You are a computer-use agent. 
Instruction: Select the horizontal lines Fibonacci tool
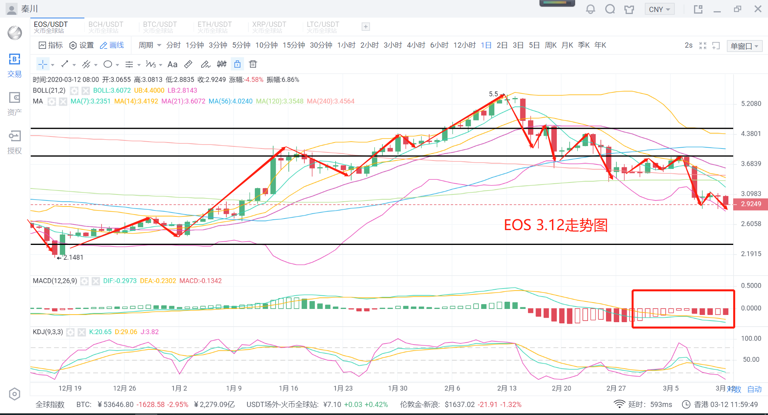tap(129, 64)
